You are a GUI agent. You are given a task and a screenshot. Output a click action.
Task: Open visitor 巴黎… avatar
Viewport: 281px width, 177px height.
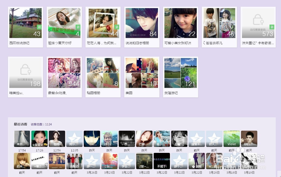(144, 139)
